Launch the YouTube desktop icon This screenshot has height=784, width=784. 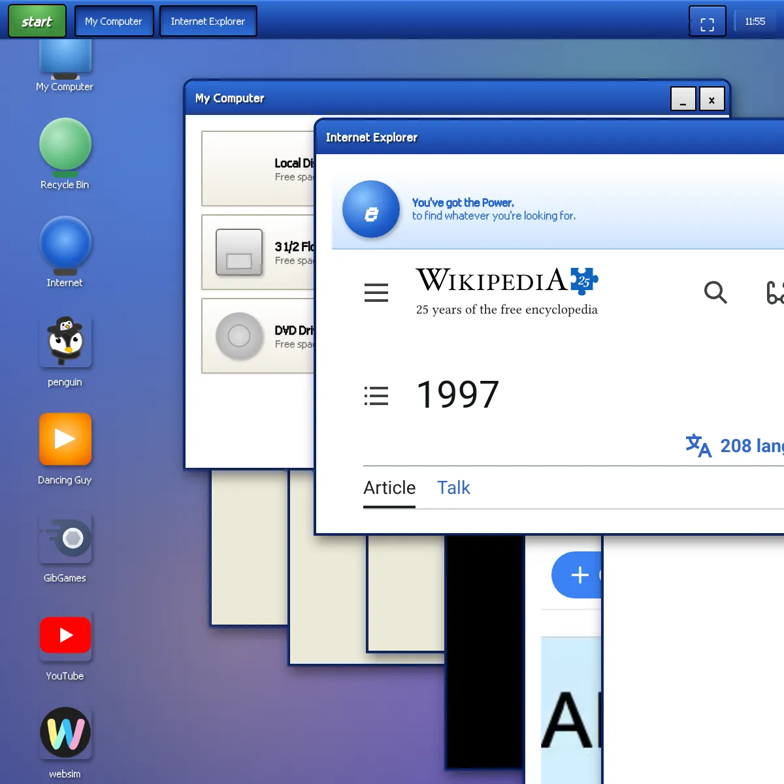click(x=65, y=645)
